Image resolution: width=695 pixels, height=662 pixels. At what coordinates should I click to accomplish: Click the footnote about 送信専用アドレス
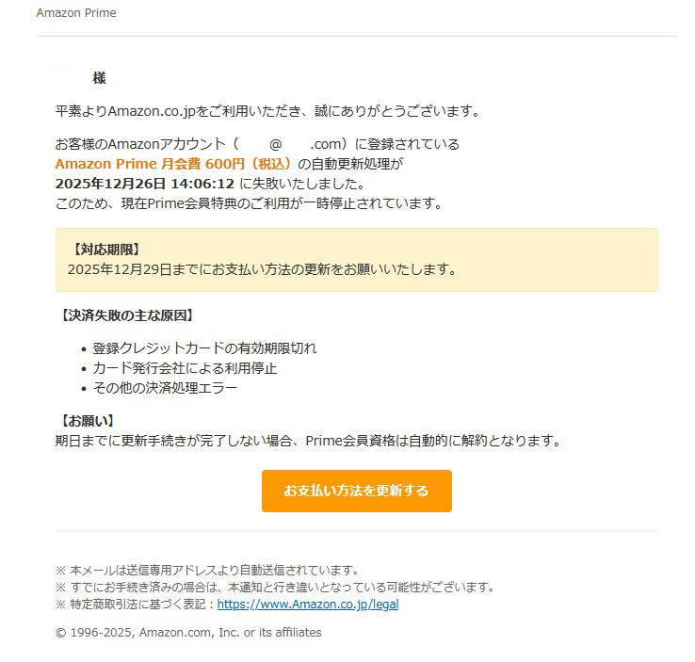click(207, 570)
